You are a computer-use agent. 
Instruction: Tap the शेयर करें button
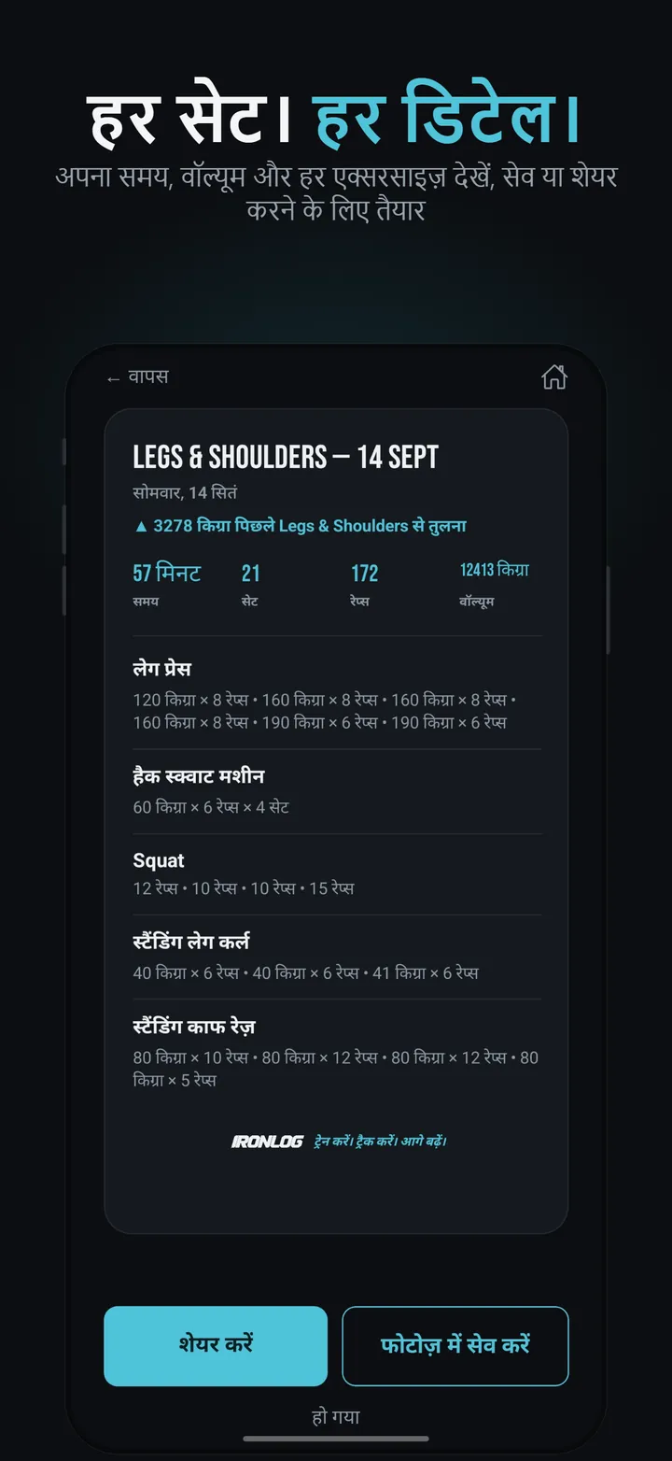(216, 1345)
